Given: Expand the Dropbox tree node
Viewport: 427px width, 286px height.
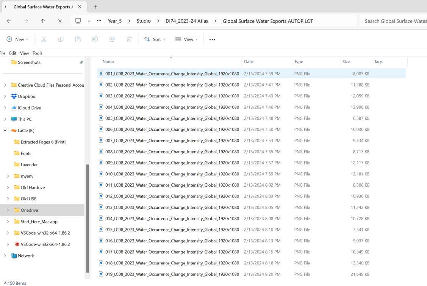Looking at the screenshot, I should coord(5,97).
